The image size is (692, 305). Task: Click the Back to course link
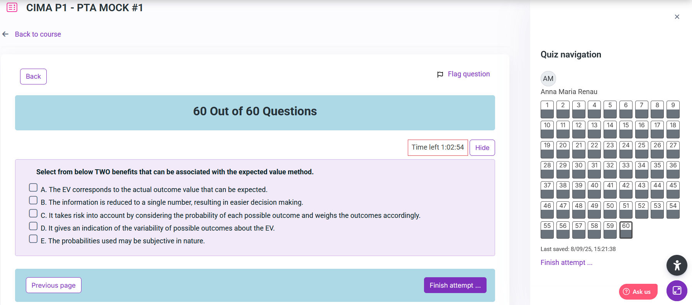(x=38, y=34)
